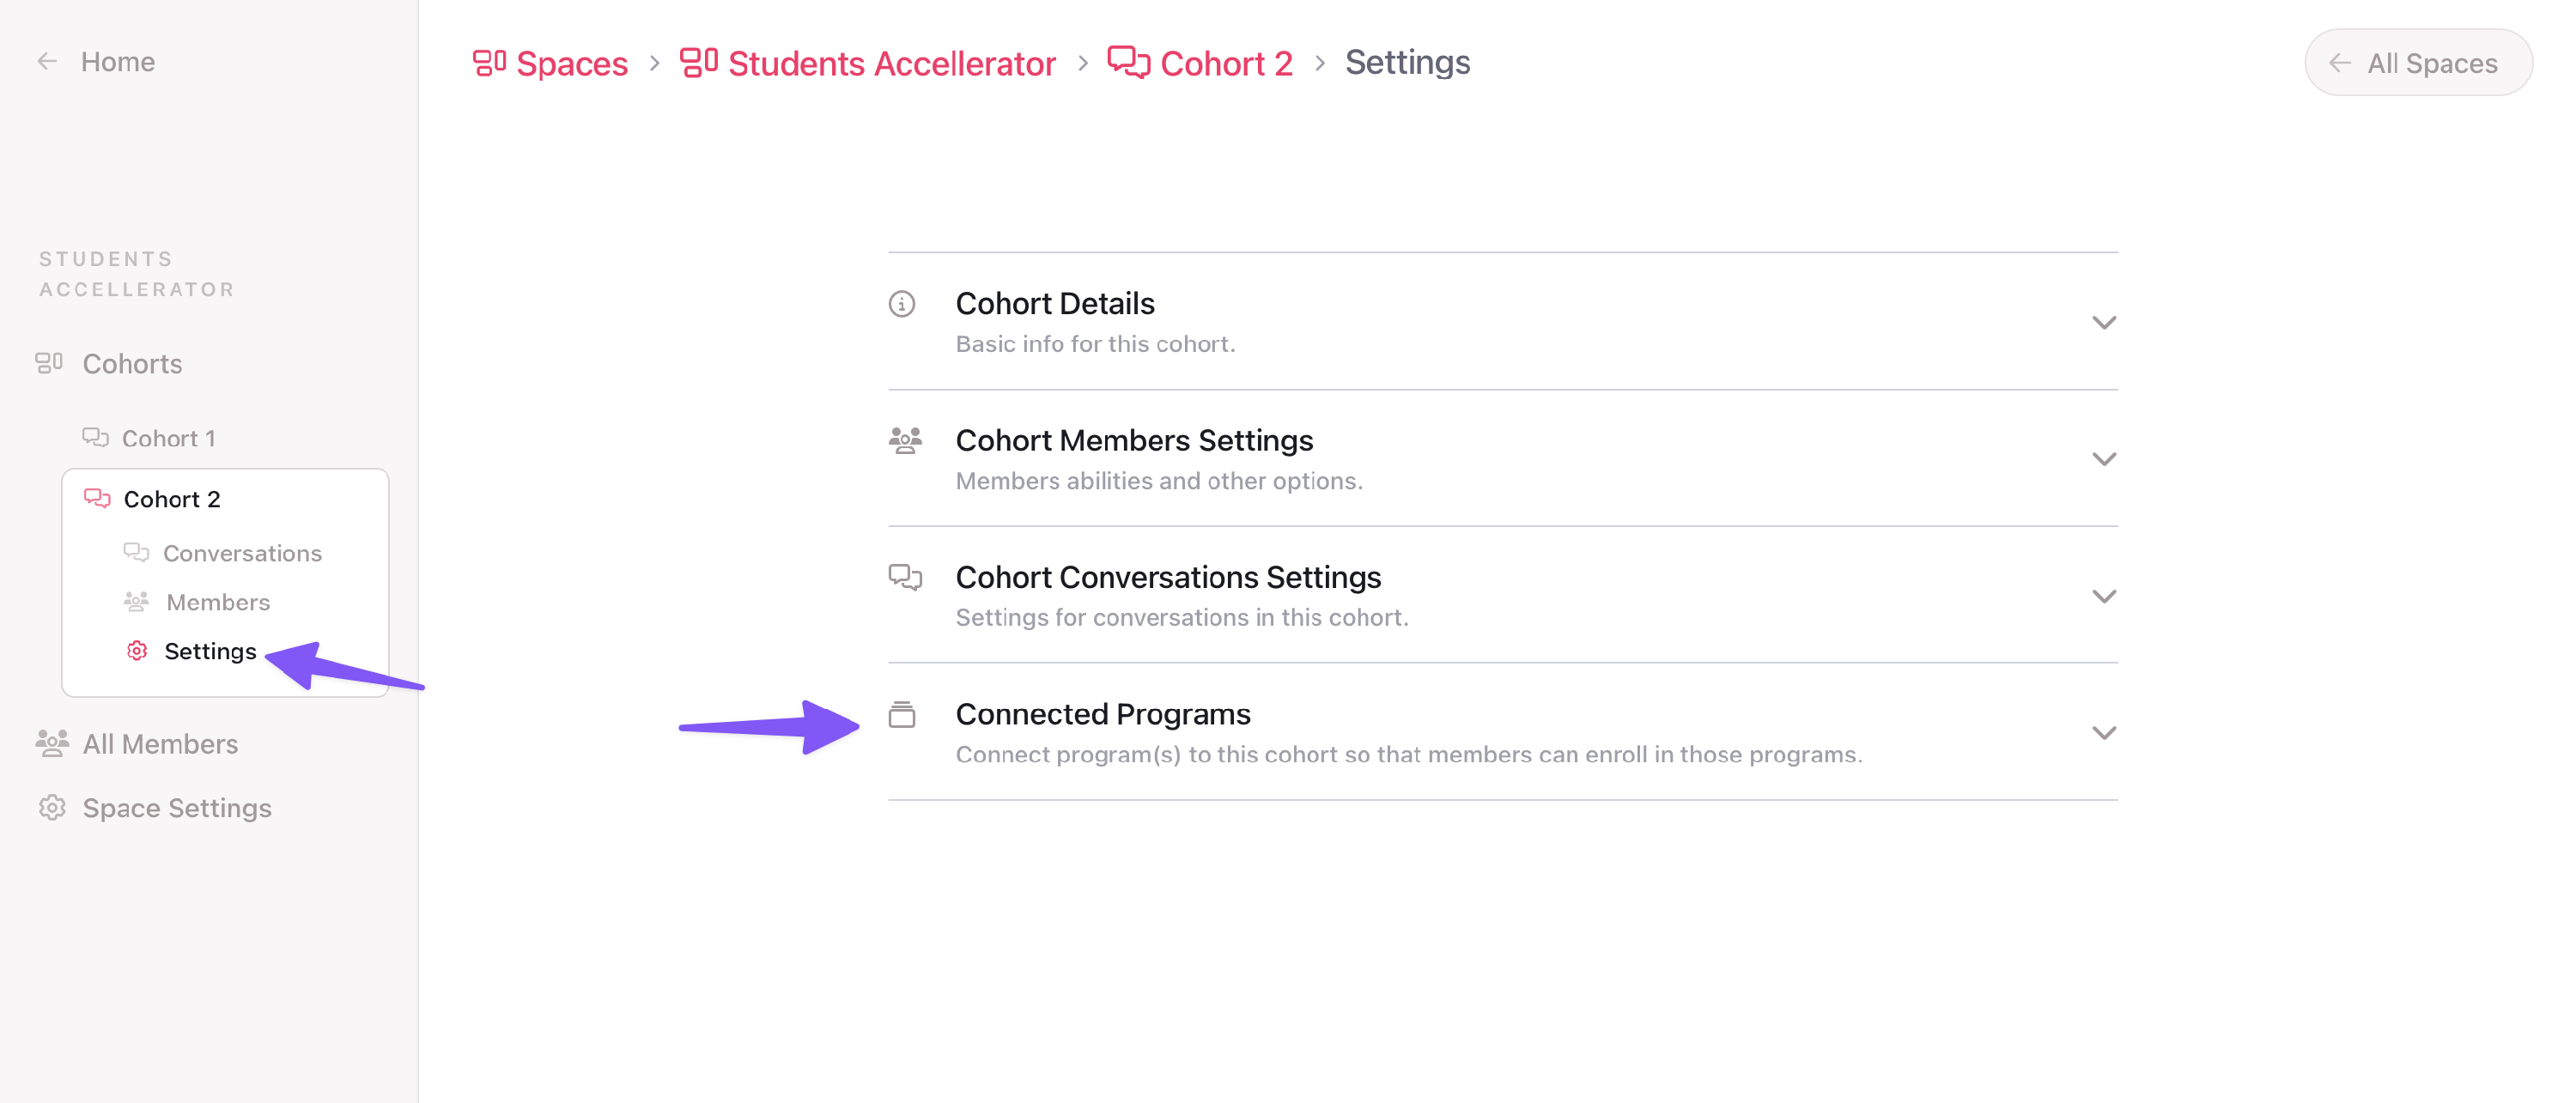Click the Cohort Details info icon
2576x1103 pixels.
point(902,304)
